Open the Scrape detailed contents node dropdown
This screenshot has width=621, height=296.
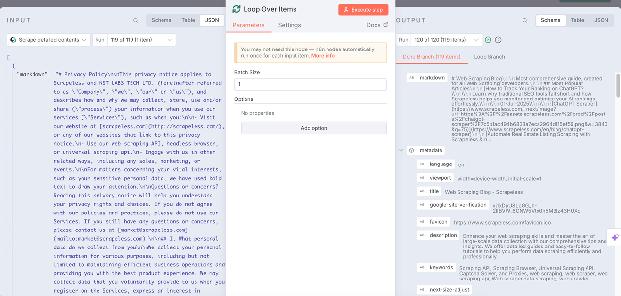49,40
